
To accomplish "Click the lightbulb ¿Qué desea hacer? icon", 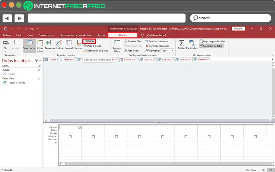I will [x=142, y=35].
